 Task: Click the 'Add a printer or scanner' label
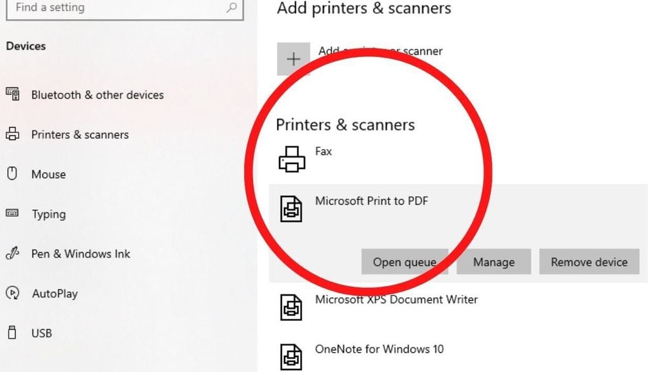click(x=380, y=51)
